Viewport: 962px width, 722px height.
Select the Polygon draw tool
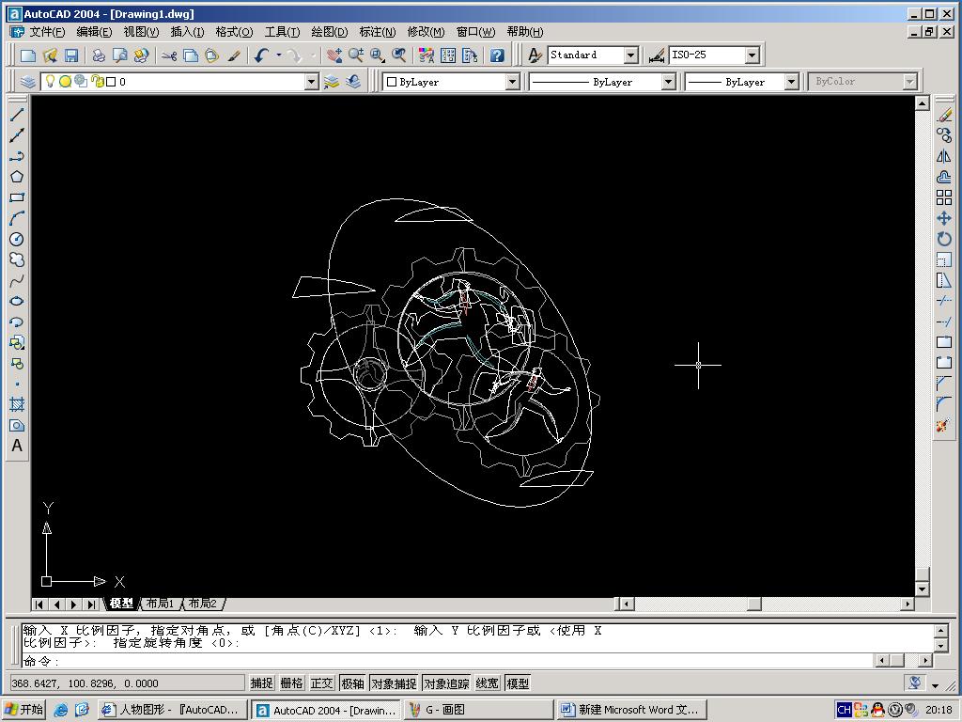click(x=17, y=177)
